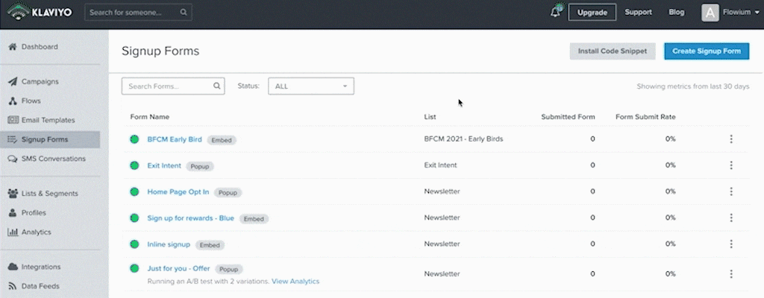Click the magnifier in the top profile search

[x=184, y=13]
